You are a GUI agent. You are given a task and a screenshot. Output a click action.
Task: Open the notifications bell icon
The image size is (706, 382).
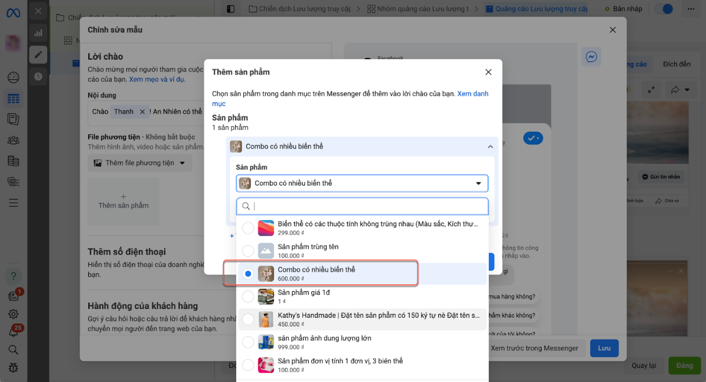13,331
